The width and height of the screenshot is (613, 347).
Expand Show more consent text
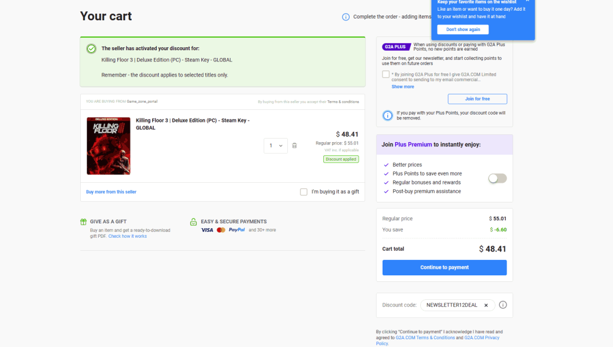point(403,87)
